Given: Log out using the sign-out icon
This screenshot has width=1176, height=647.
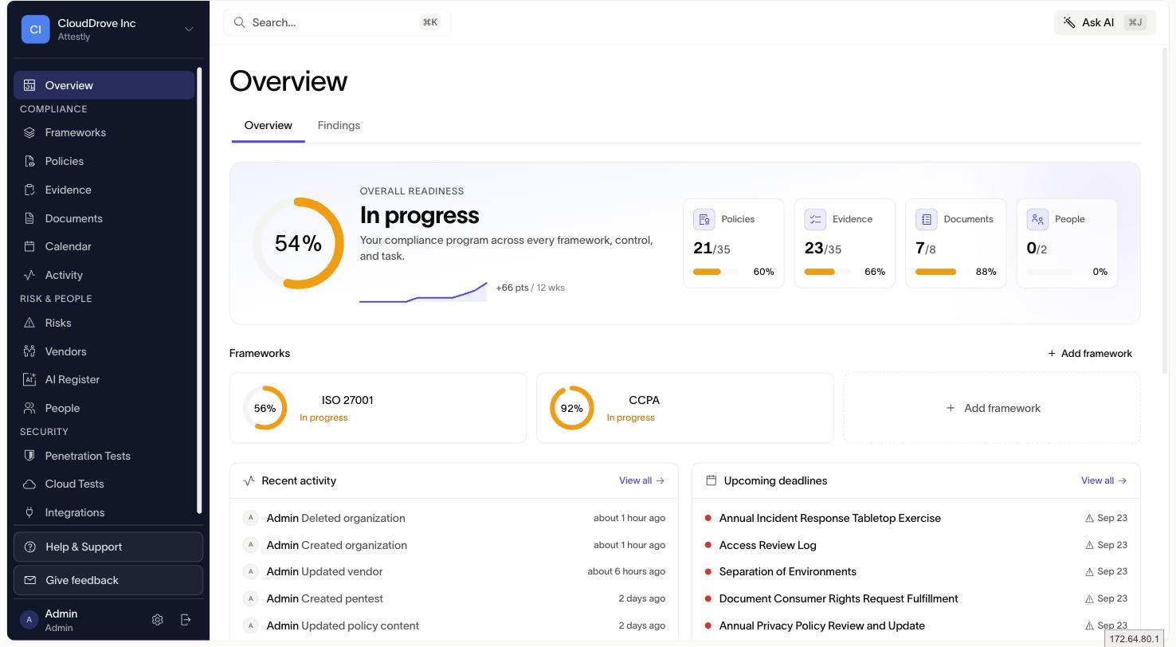Looking at the screenshot, I should tap(186, 620).
